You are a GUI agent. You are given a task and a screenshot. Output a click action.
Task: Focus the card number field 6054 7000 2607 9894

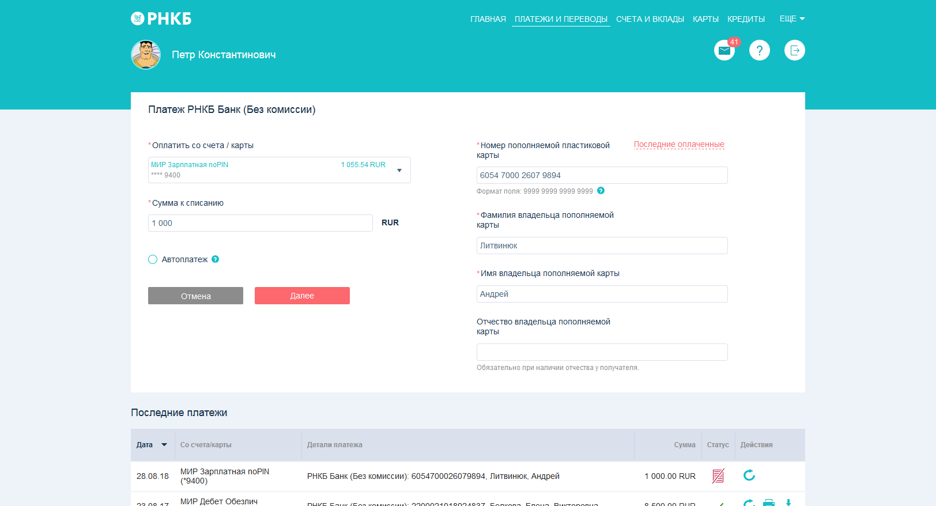(602, 175)
